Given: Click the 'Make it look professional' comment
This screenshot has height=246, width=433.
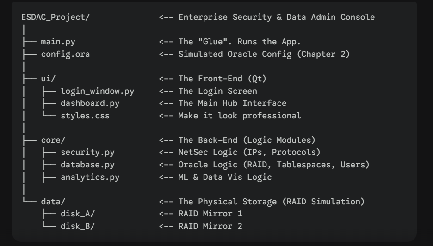Looking at the screenshot, I should coord(240,116).
